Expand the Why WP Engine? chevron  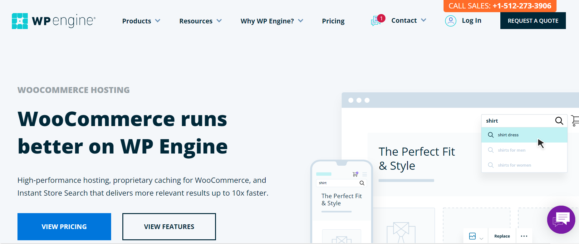coord(301,21)
